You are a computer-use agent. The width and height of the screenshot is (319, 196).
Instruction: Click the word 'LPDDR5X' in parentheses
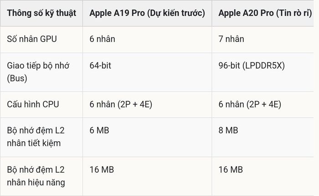click(x=264, y=66)
